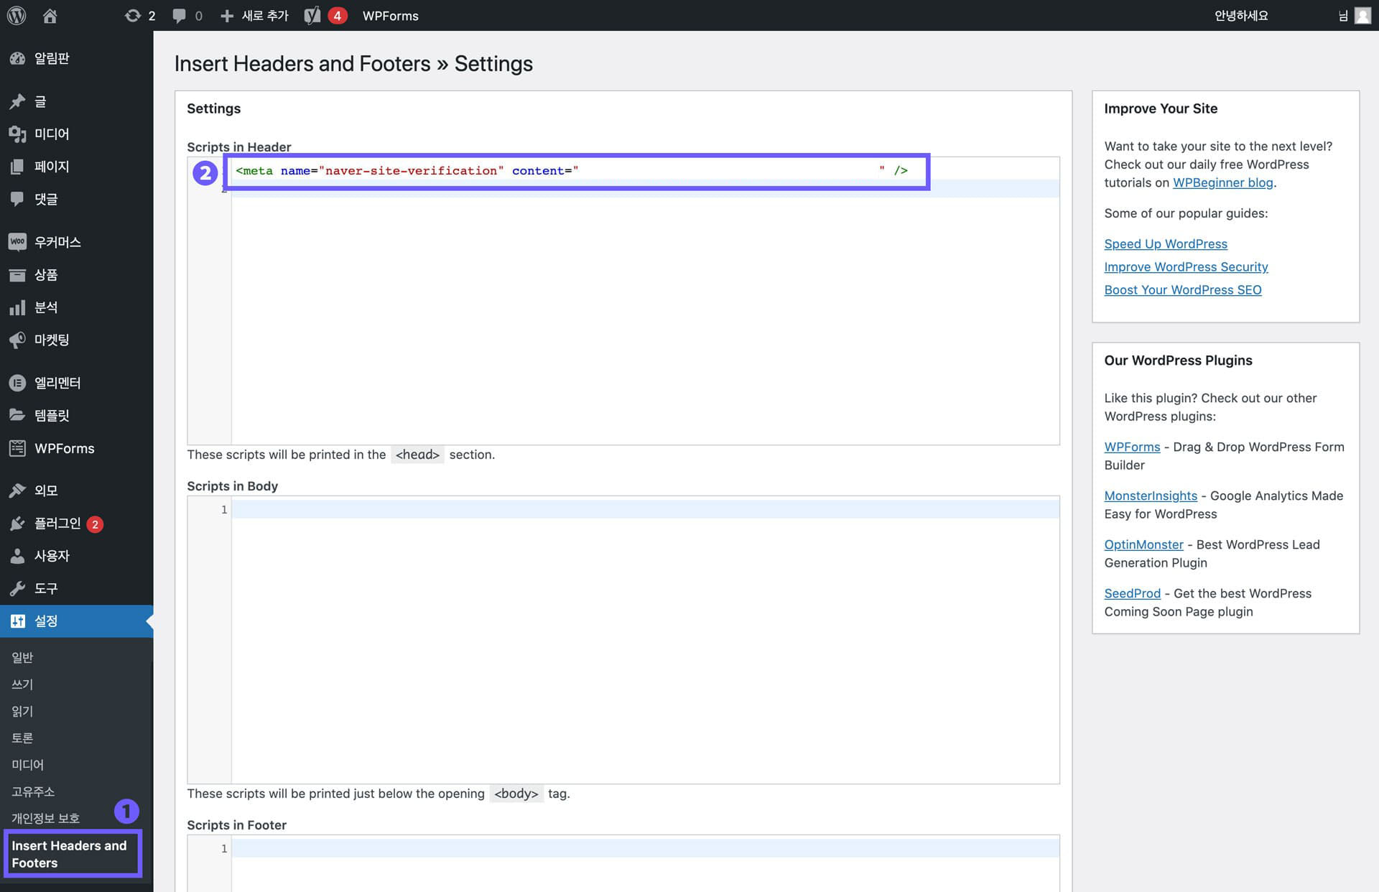Viewport: 1379px width, 892px height.
Task: Open the site home icon
Action: (50, 15)
